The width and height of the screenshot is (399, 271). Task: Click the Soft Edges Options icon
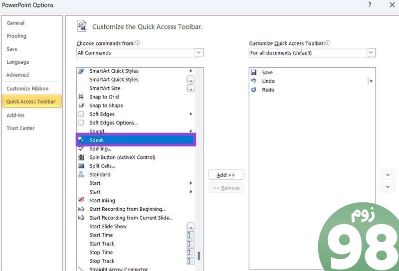81,123
